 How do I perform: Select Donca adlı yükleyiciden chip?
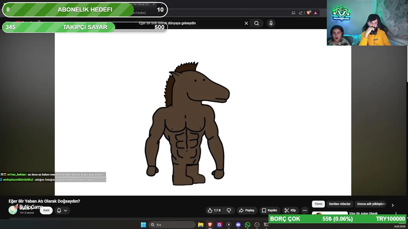click(371, 204)
